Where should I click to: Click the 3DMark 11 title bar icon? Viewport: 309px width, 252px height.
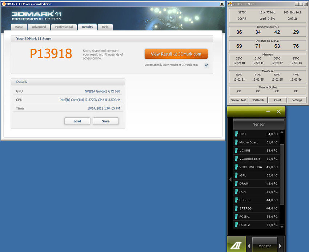pos(4,4)
